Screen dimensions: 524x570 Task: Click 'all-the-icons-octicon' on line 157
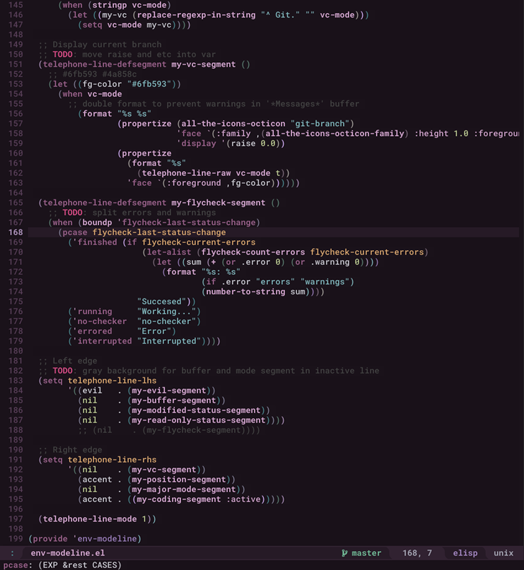coord(233,124)
